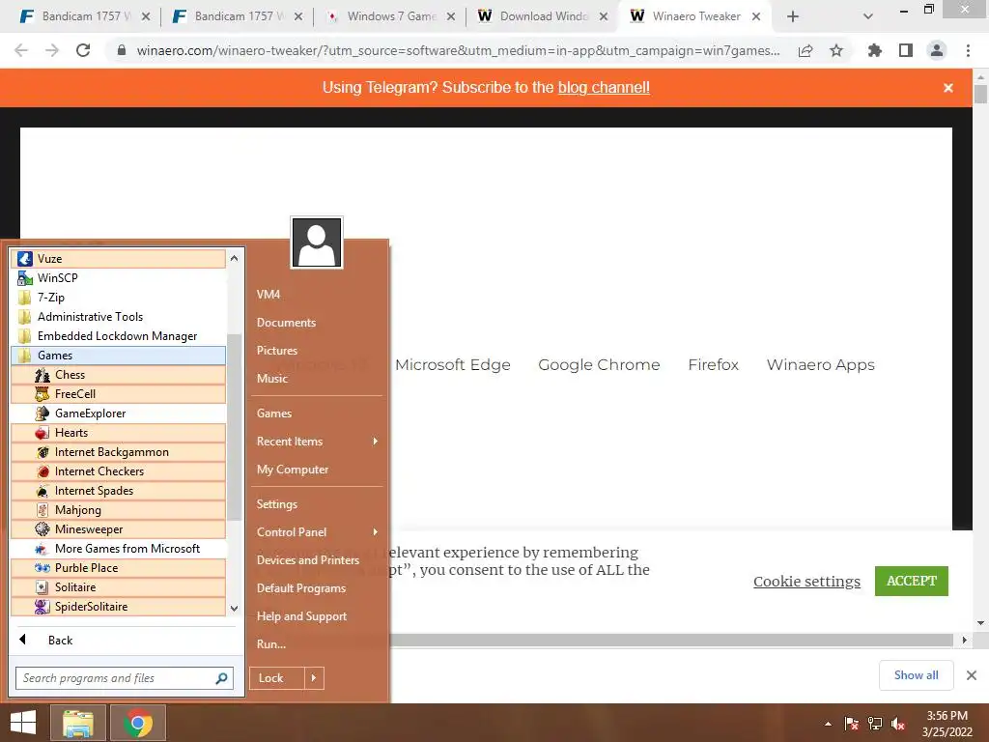
Task: Open the blog channel link
Action: coord(604,87)
